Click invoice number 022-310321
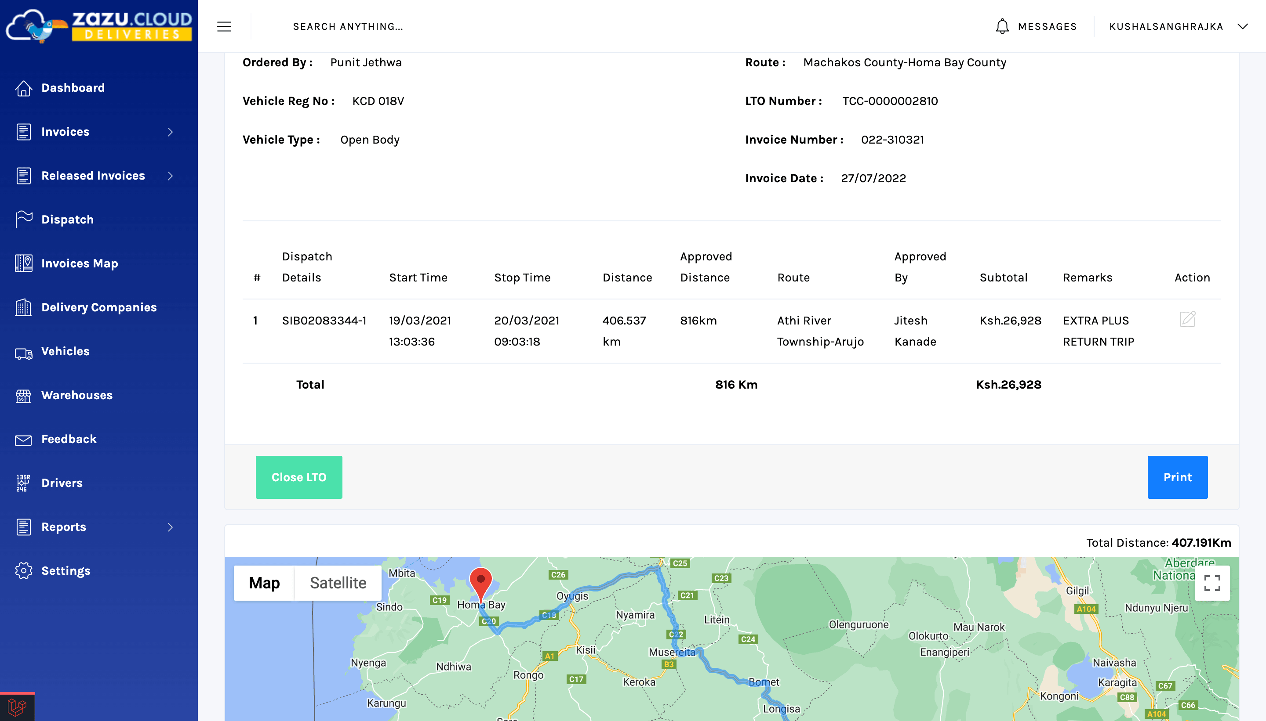 pyautogui.click(x=892, y=140)
